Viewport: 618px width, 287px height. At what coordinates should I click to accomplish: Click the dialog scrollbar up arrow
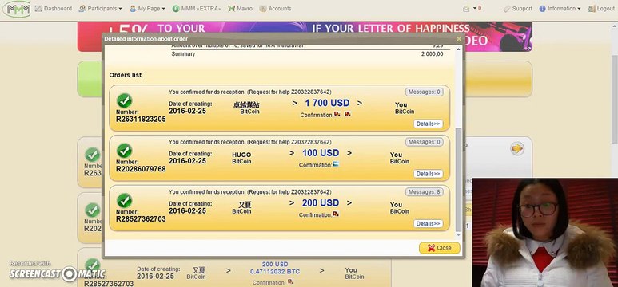tap(458, 49)
